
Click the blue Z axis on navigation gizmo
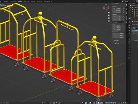point(106,4)
